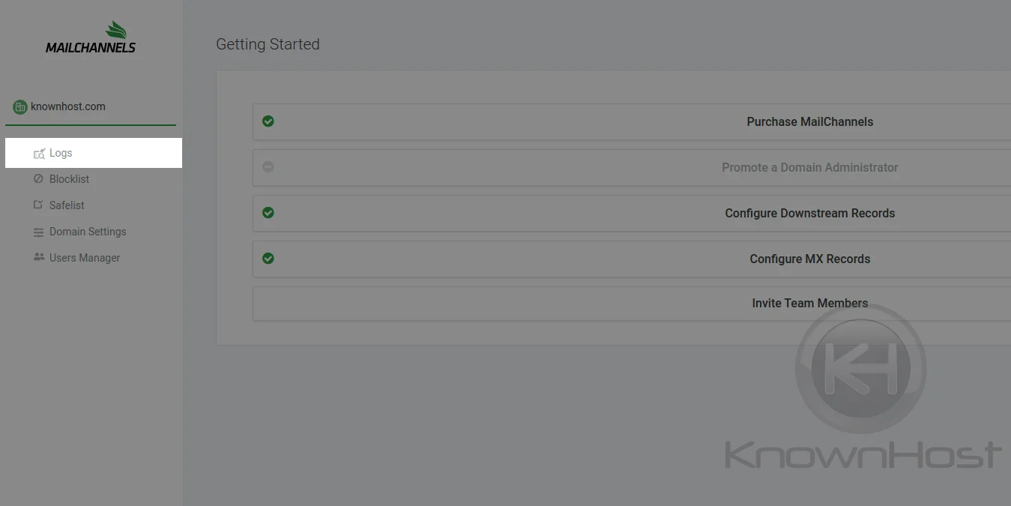Click the KnownHost watermark logo
This screenshot has height=506, width=1011.
[x=862, y=386]
